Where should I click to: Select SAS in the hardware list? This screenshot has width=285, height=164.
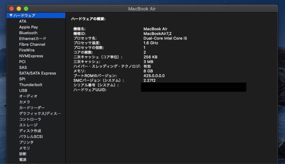point(23,67)
